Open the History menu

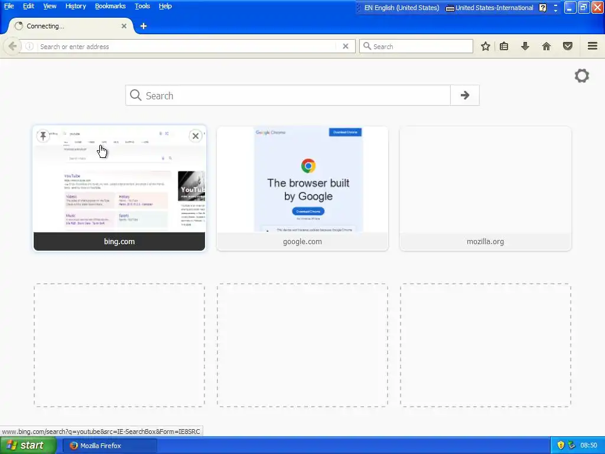tap(76, 6)
